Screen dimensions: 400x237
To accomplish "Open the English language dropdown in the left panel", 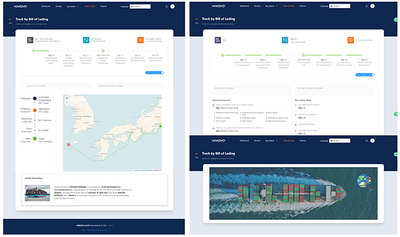I will click(140, 6).
